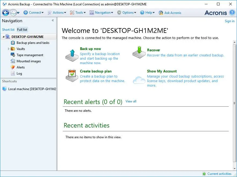Open Current activities in the status bar

[x=219, y=174]
